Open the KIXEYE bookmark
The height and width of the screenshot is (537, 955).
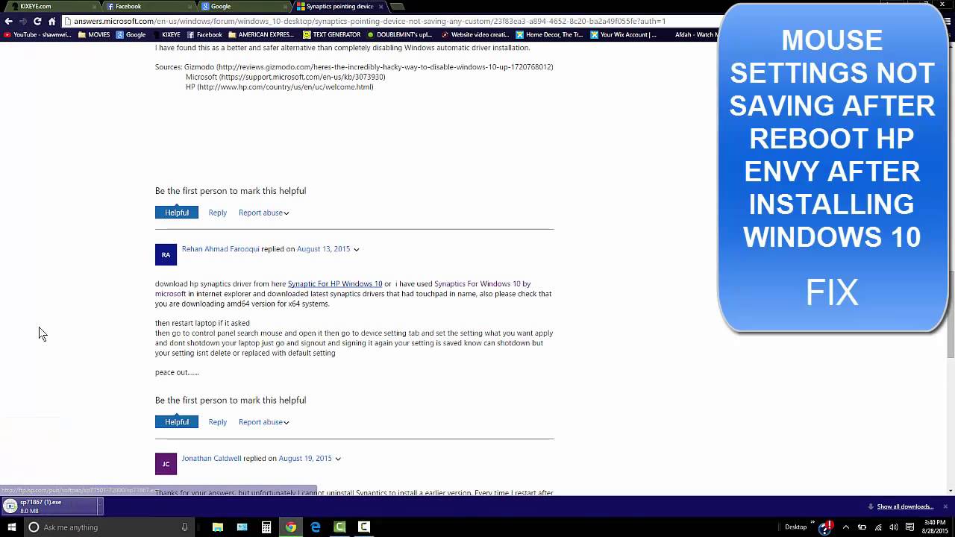[x=166, y=34]
